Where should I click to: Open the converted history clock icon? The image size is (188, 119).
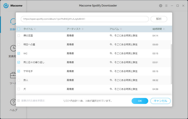[13, 48]
